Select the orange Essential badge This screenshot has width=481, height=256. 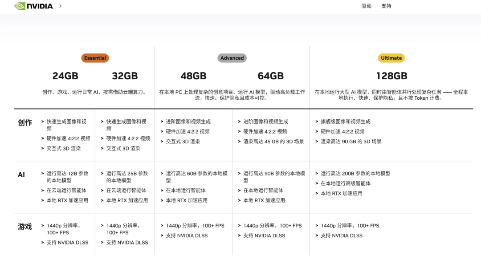[x=95, y=58]
